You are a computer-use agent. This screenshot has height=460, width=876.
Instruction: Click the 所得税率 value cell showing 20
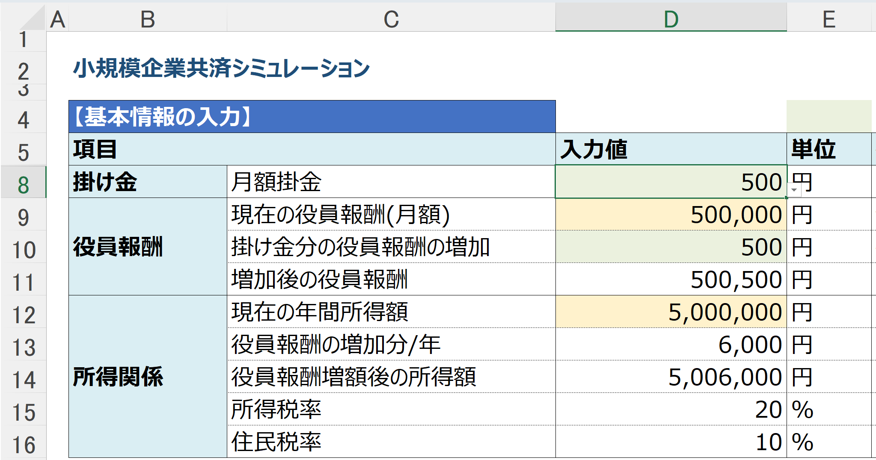coord(671,410)
